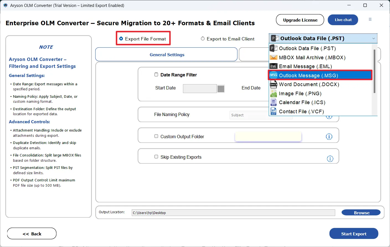The width and height of the screenshot is (390, 247).
Task: Click the DOCX document icon
Action: point(273,84)
